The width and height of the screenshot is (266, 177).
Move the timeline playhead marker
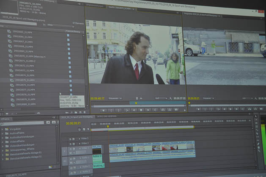click(108, 126)
